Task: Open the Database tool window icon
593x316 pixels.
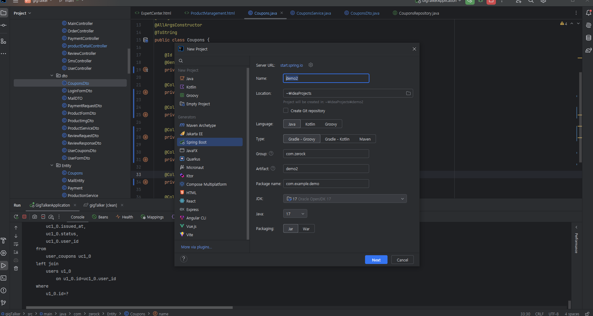Action: [588, 38]
